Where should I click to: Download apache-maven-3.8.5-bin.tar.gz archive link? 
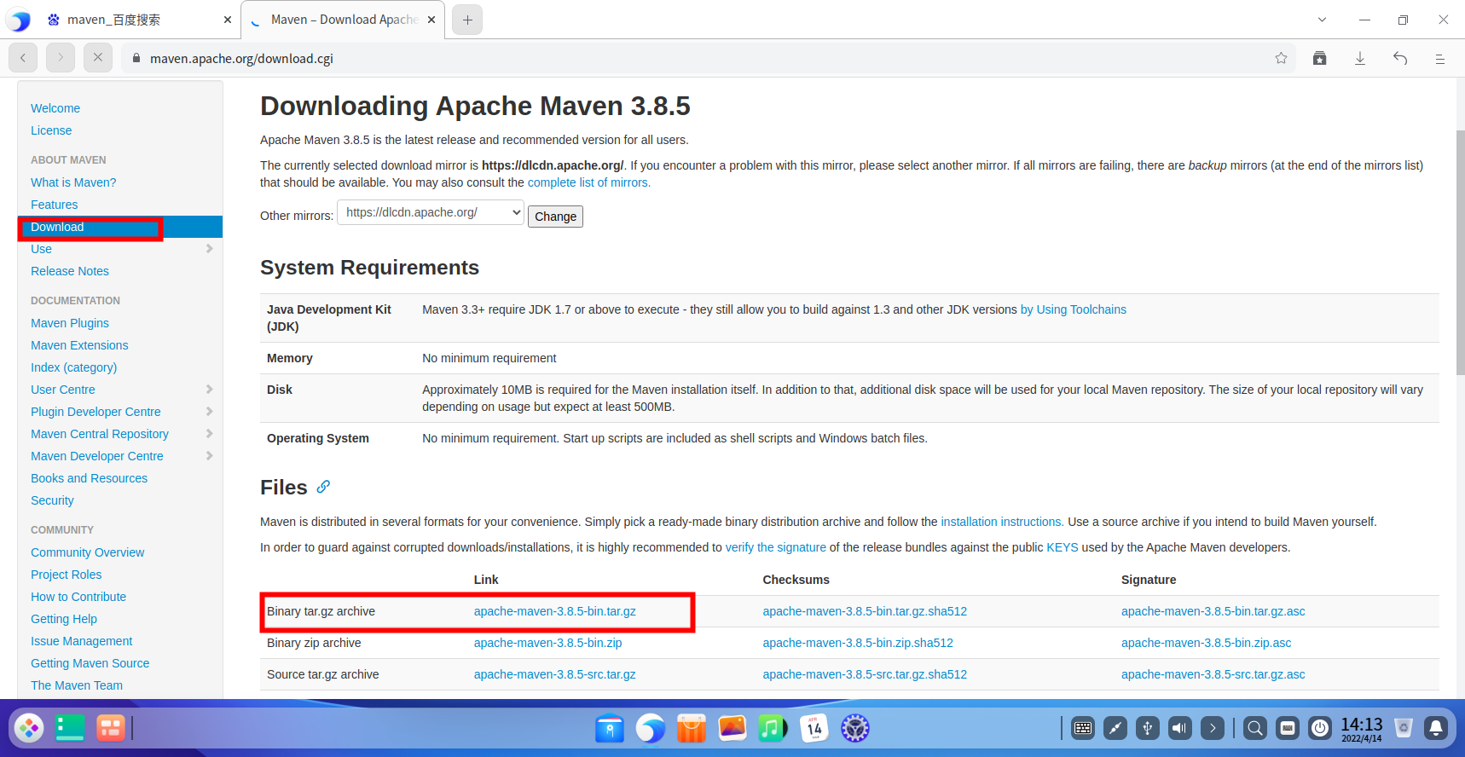(555, 611)
